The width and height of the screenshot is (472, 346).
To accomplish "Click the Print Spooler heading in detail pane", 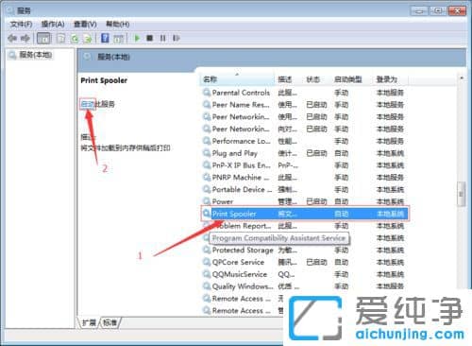I will [104, 80].
